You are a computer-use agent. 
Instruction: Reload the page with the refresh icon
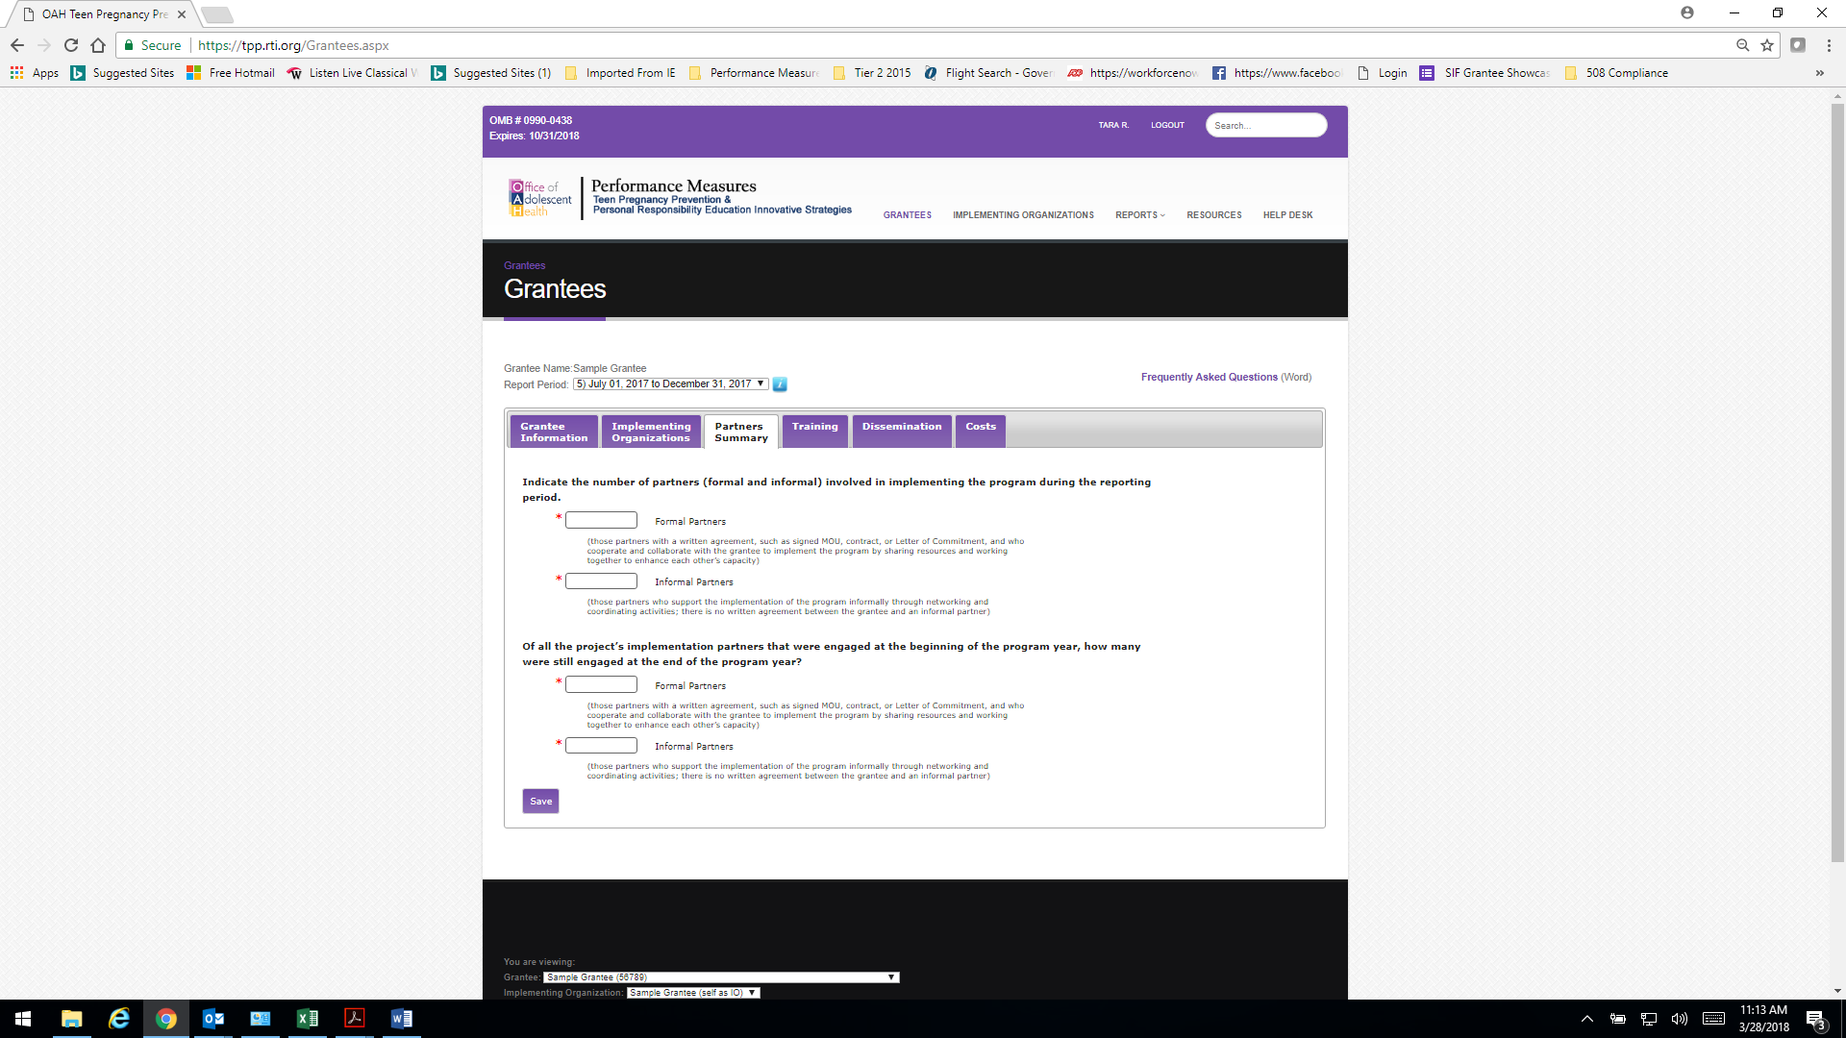click(71, 45)
